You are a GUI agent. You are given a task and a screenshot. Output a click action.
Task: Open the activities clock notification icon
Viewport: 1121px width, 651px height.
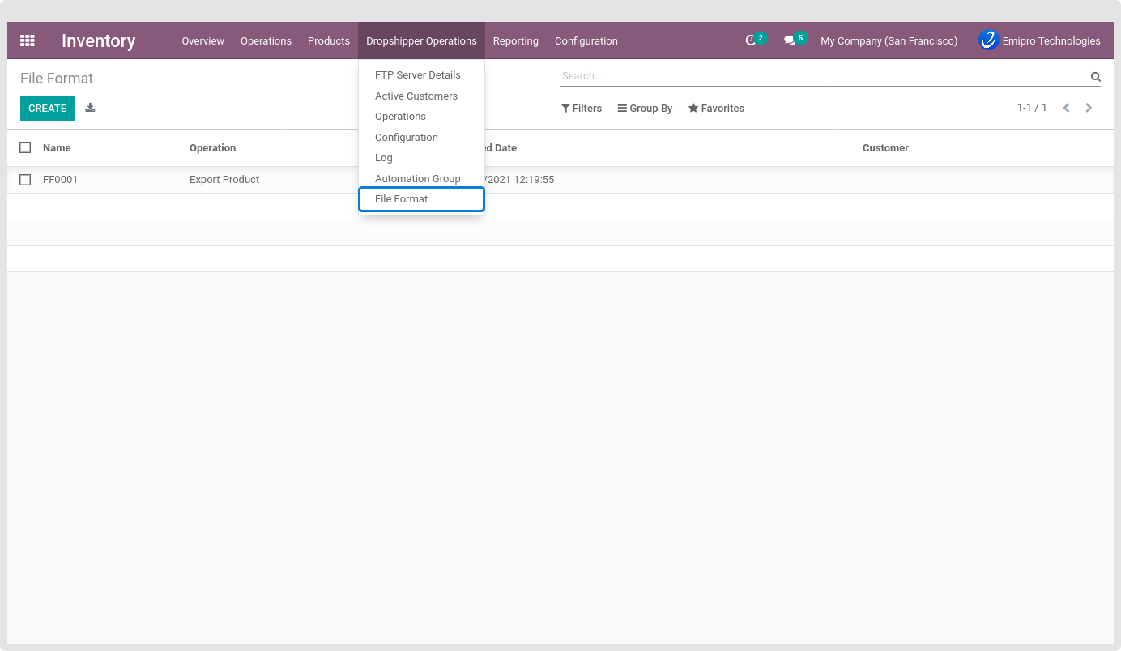pos(751,40)
